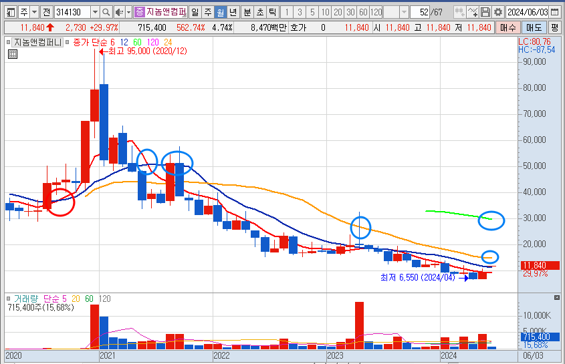The height and width of the screenshot is (364, 565).
Task: Choose the interval 10 button
Action: (326, 12)
